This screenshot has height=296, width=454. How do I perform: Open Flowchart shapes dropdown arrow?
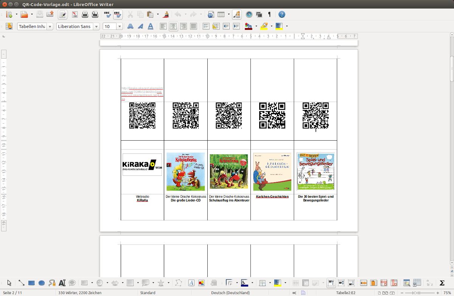(x=138, y=282)
